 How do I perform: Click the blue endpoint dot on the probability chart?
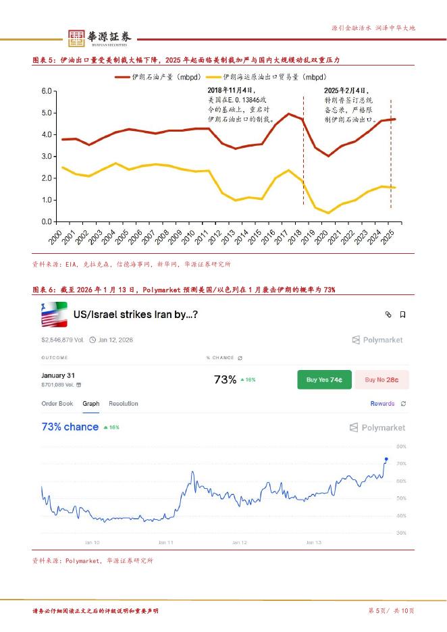(x=386, y=459)
